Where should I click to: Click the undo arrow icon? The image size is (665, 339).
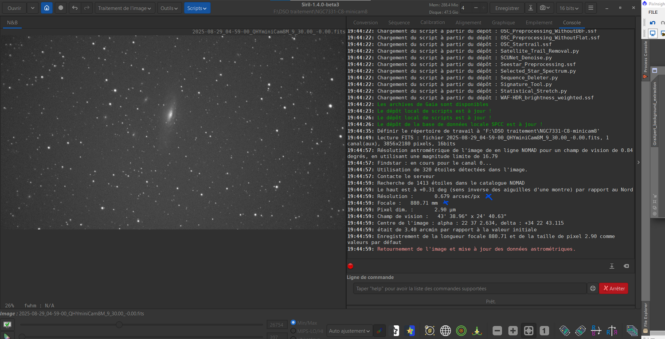click(75, 8)
